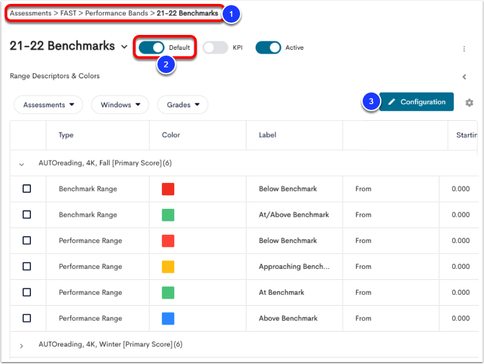Open the Windows filter dropdown

point(120,105)
